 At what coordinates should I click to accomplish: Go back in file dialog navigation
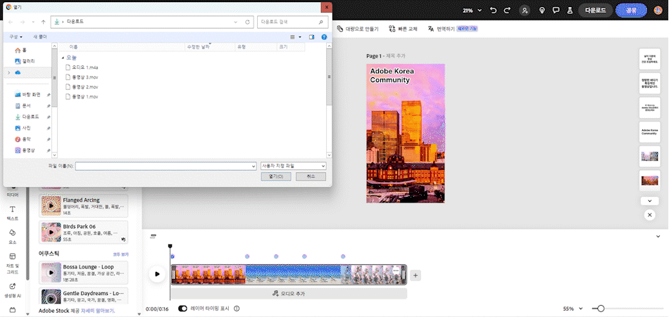(x=11, y=22)
